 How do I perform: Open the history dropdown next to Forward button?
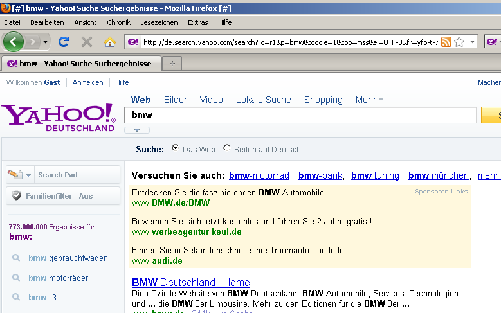[x=45, y=42]
